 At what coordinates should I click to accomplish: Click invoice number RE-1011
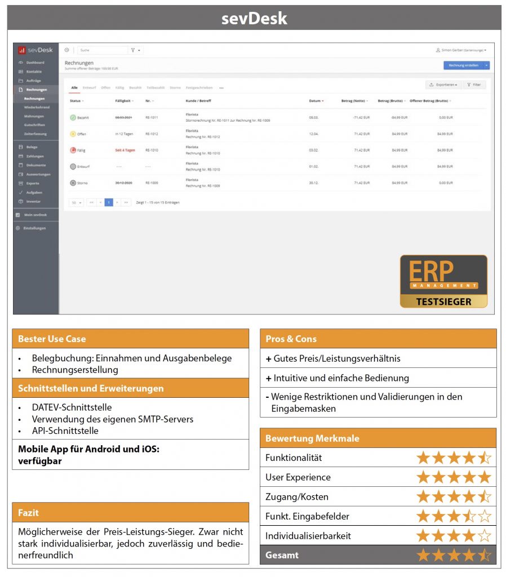pyautogui.click(x=152, y=118)
